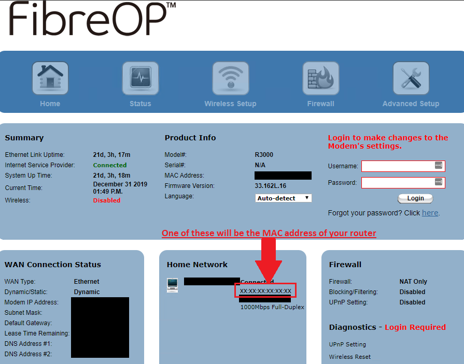Open the Firewall menu label

pos(321,104)
